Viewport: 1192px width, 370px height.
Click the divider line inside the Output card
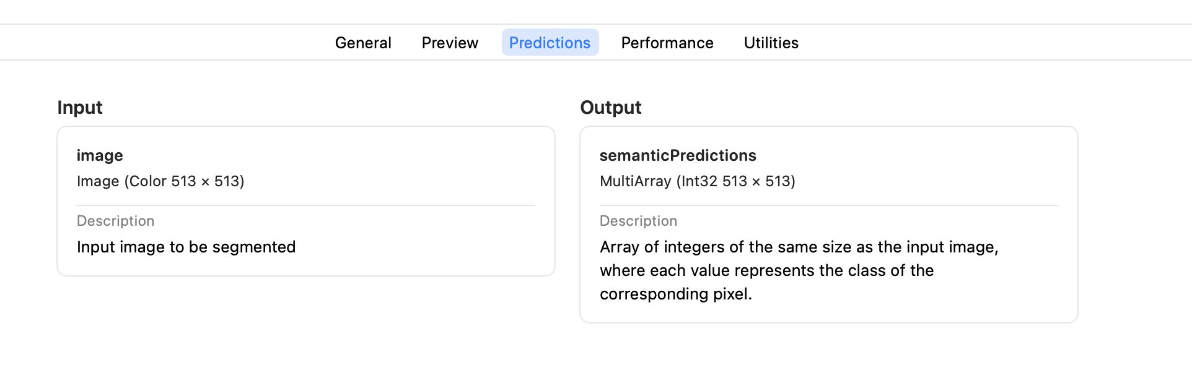pos(828,205)
